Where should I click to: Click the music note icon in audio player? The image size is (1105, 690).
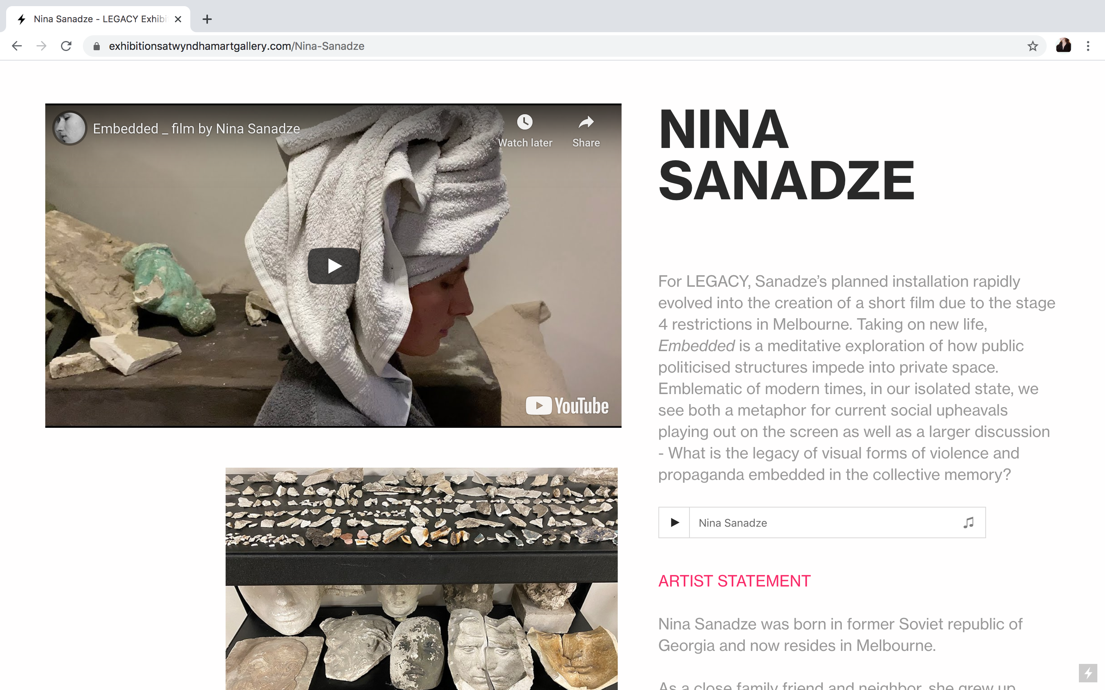968,522
